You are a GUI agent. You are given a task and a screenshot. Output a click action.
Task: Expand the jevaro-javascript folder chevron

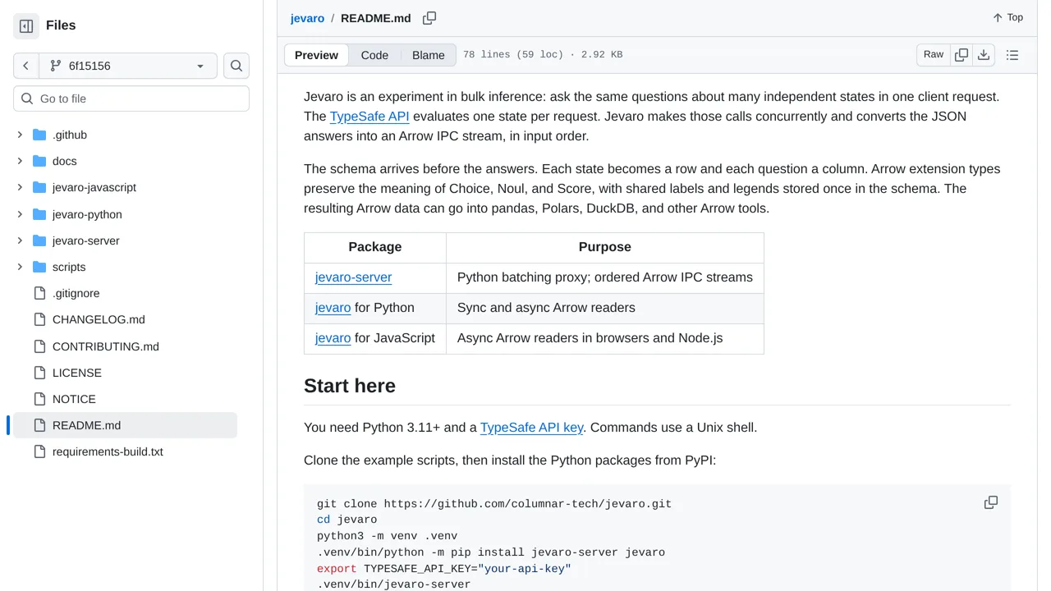click(x=20, y=187)
